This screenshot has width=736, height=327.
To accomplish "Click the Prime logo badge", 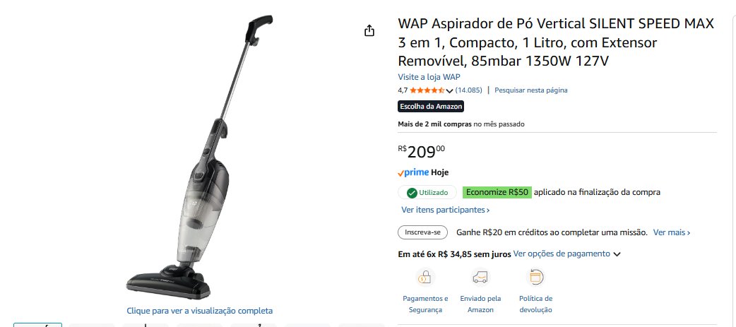I will pyautogui.click(x=413, y=172).
